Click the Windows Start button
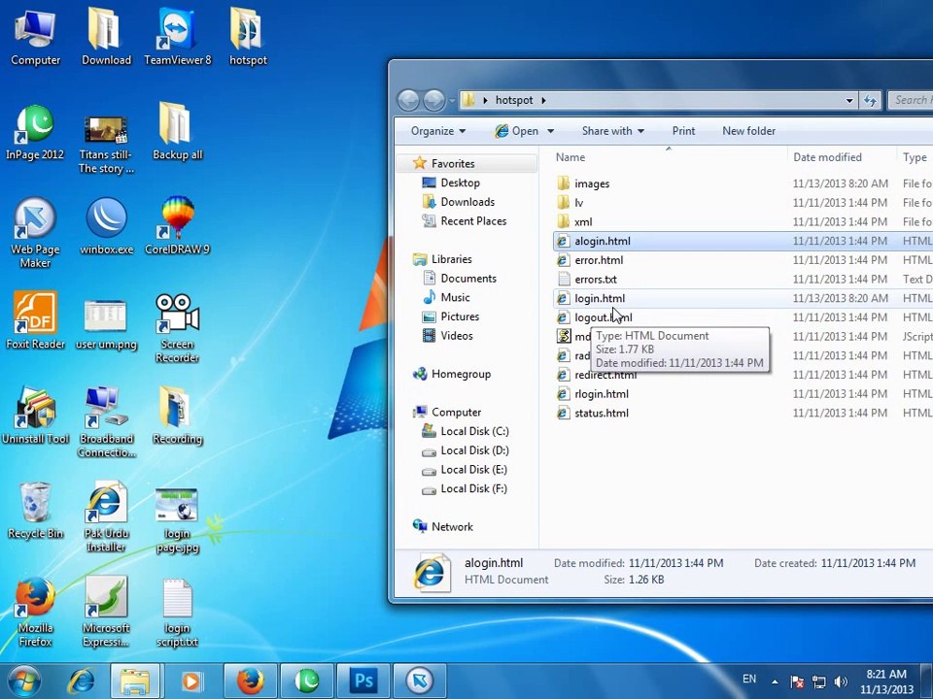 pos(24,681)
